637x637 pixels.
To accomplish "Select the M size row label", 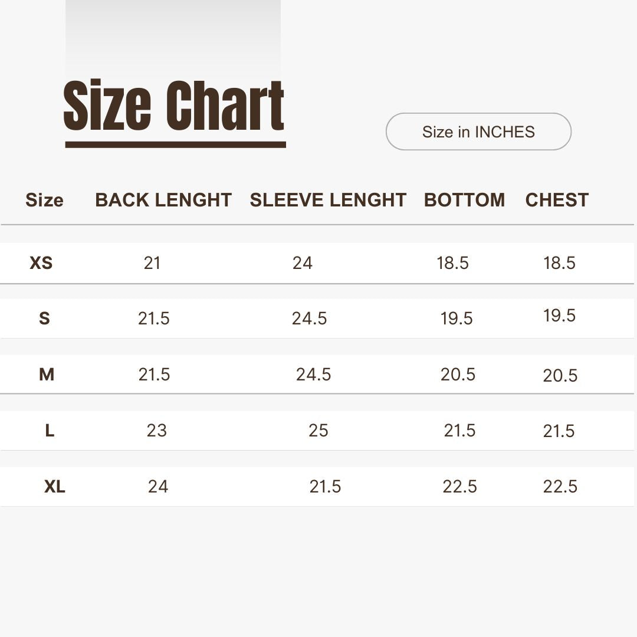I will tap(47, 375).
